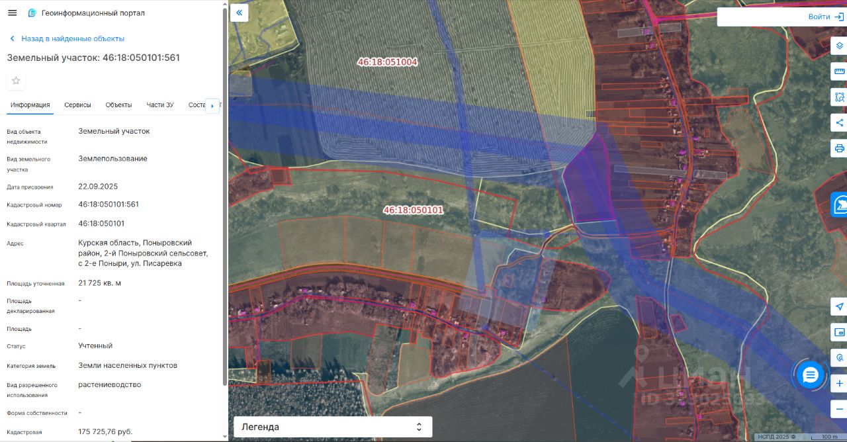
Task: Expand the Легенда dropdown
Action: pyautogui.click(x=333, y=427)
